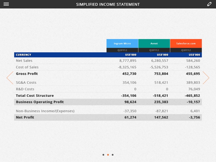Select the third page indicator dot
Image resolution: width=216 pixels, height=162 pixels.
pos(113,155)
